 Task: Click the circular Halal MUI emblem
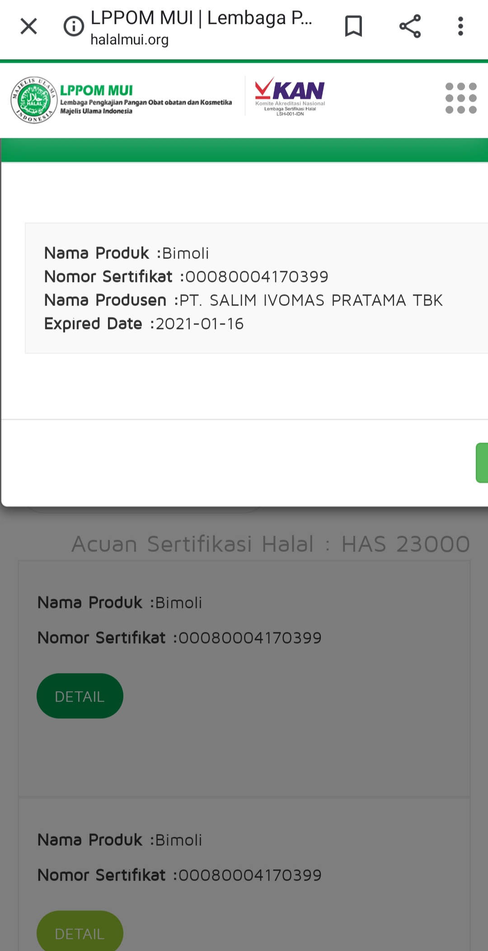click(34, 100)
